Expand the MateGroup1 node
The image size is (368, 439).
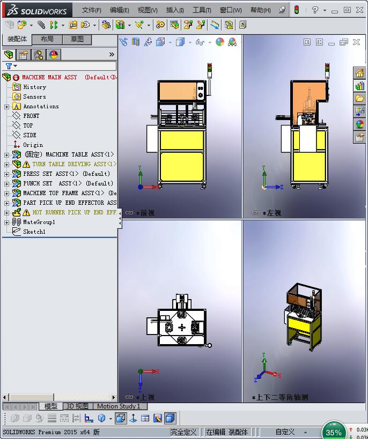(x=6, y=222)
